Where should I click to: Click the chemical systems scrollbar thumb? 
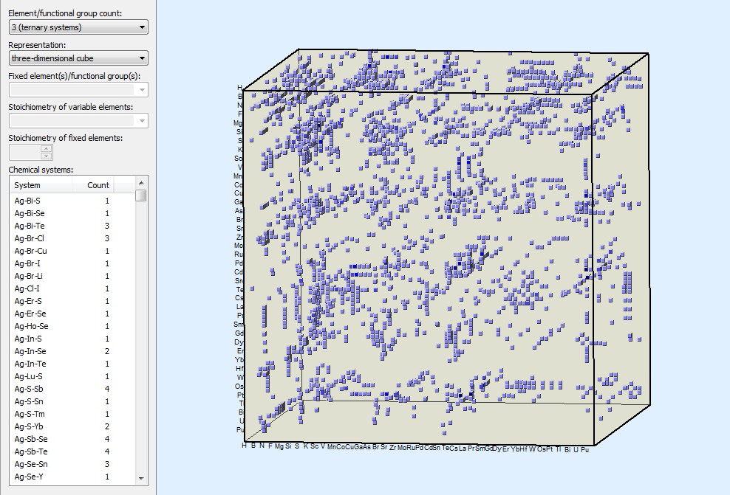tap(140, 195)
